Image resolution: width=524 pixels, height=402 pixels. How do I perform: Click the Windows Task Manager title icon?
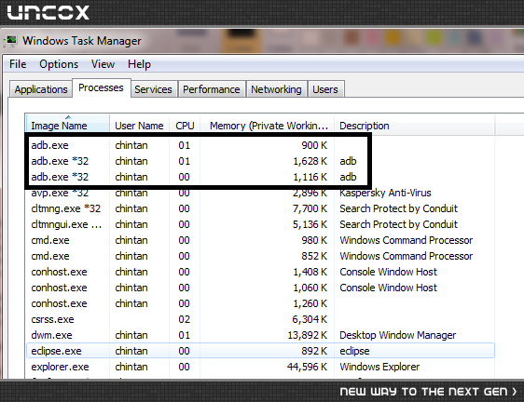11,41
